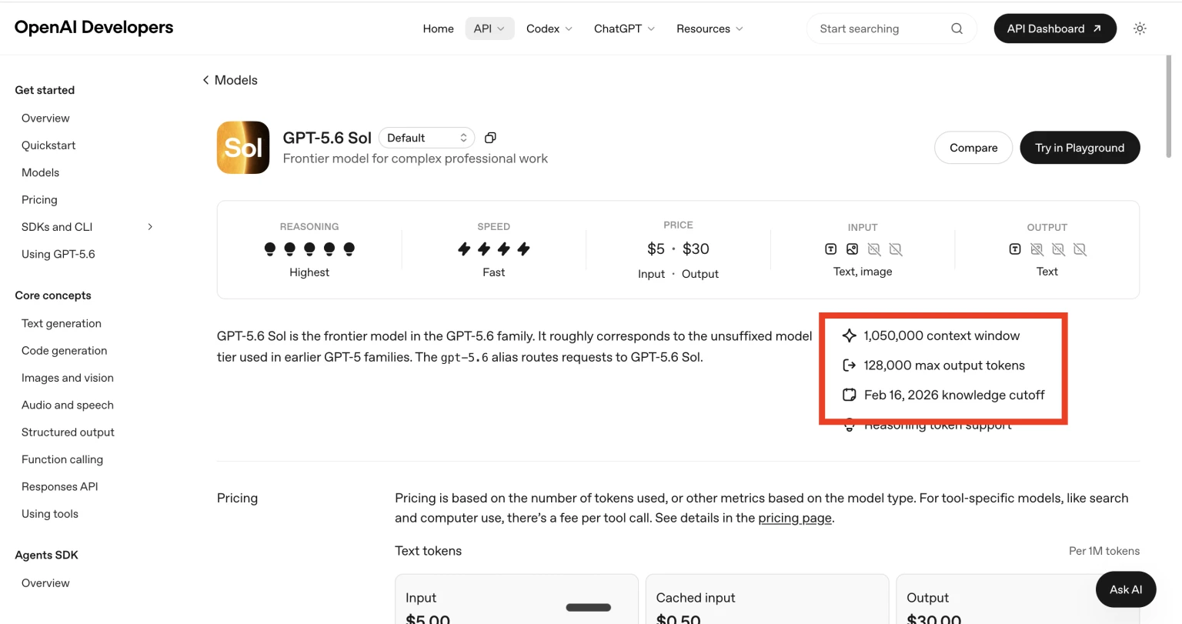Click the "1,050,000 context window" text
Image resolution: width=1182 pixels, height=624 pixels.
942,335
